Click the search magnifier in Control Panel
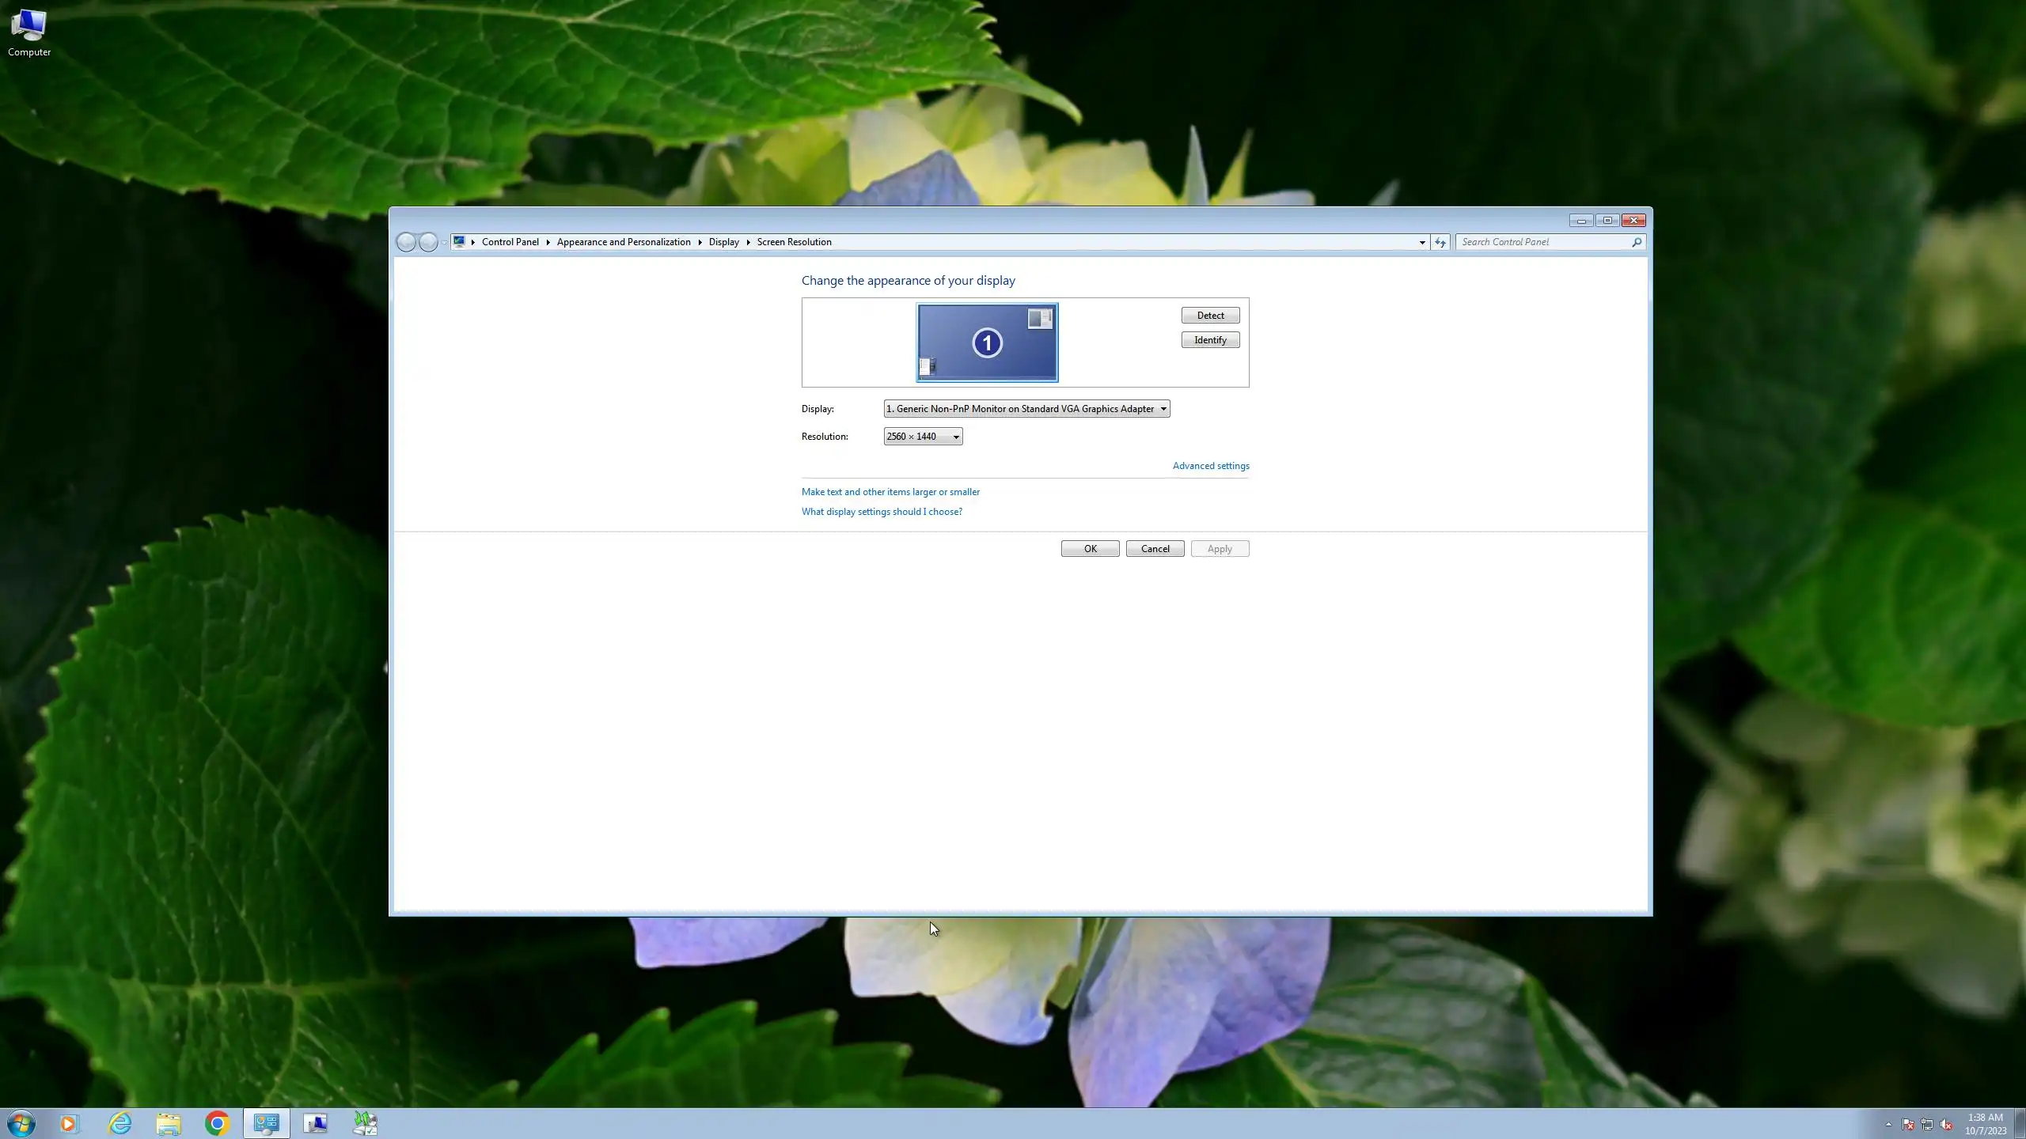 click(1637, 242)
